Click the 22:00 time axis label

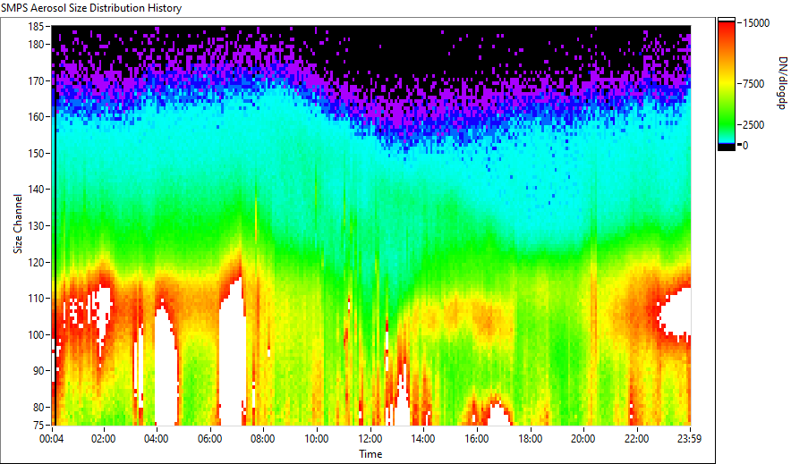tap(636, 439)
